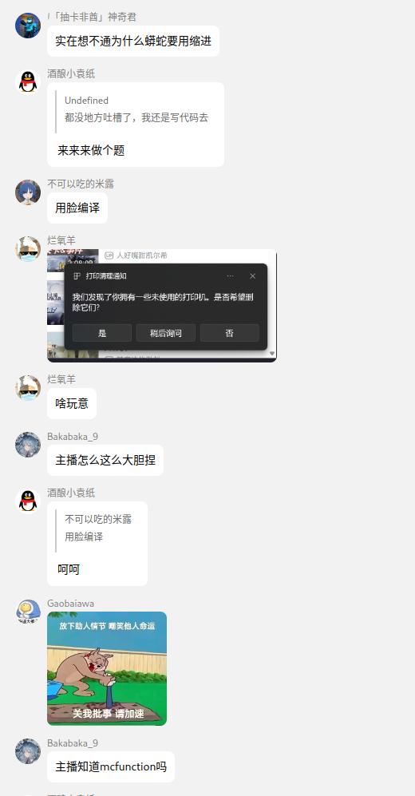Select the 主播知道mcfunction吗 message bubble

click(x=111, y=766)
